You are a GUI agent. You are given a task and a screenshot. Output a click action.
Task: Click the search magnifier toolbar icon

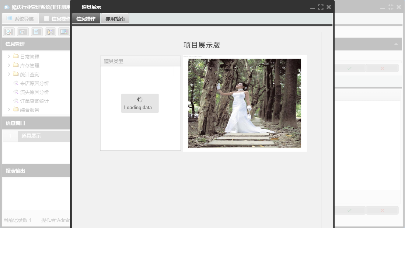tap(9, 32)
